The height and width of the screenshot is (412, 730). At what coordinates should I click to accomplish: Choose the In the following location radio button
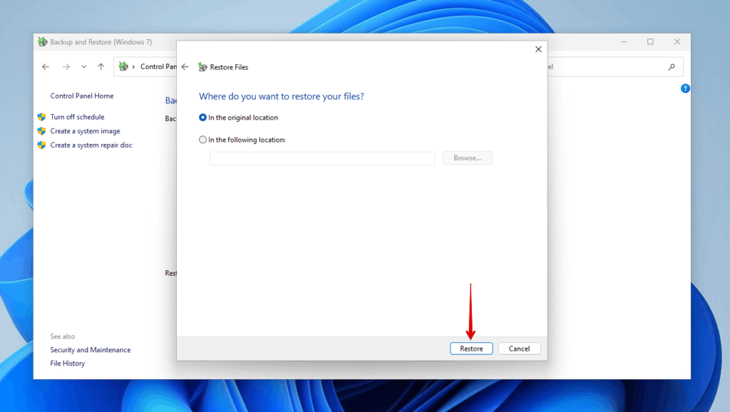202,139
